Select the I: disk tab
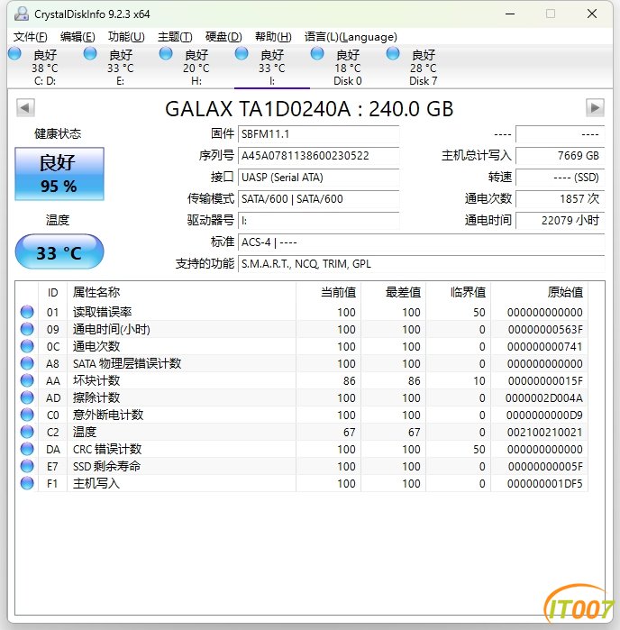 272,68
